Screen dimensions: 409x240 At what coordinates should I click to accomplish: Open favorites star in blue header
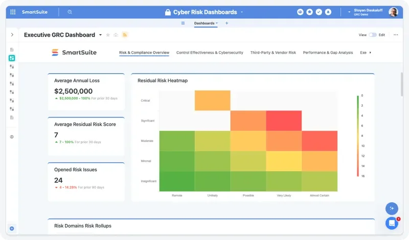tap(310, 12)
